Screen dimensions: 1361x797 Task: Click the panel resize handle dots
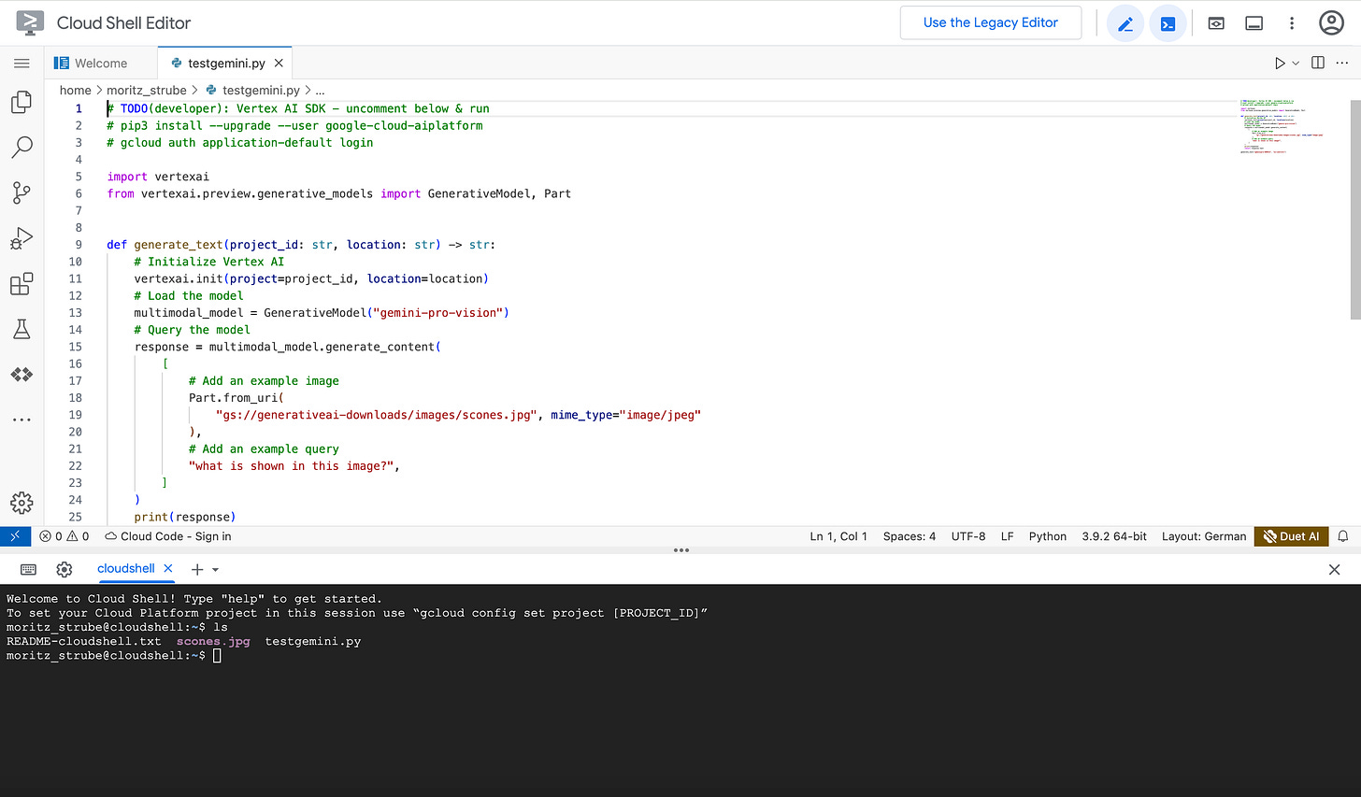681,550
